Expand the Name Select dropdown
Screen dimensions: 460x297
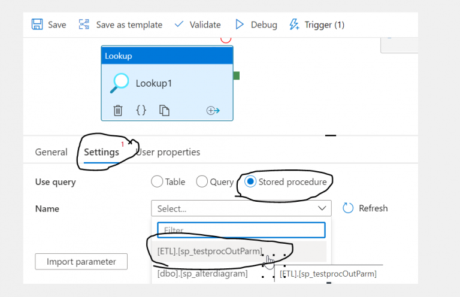(x=241, y=208)
